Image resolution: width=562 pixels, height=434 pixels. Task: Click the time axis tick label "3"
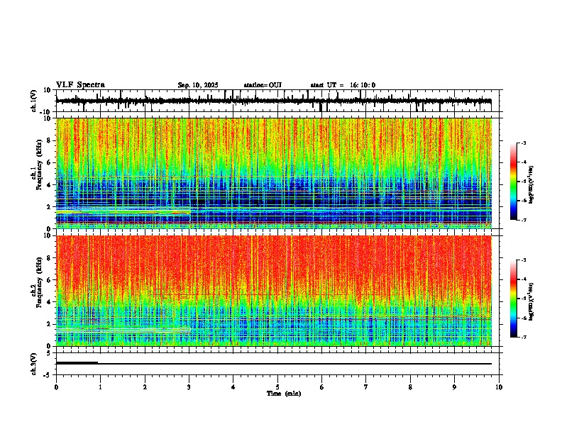pos(189,387)
